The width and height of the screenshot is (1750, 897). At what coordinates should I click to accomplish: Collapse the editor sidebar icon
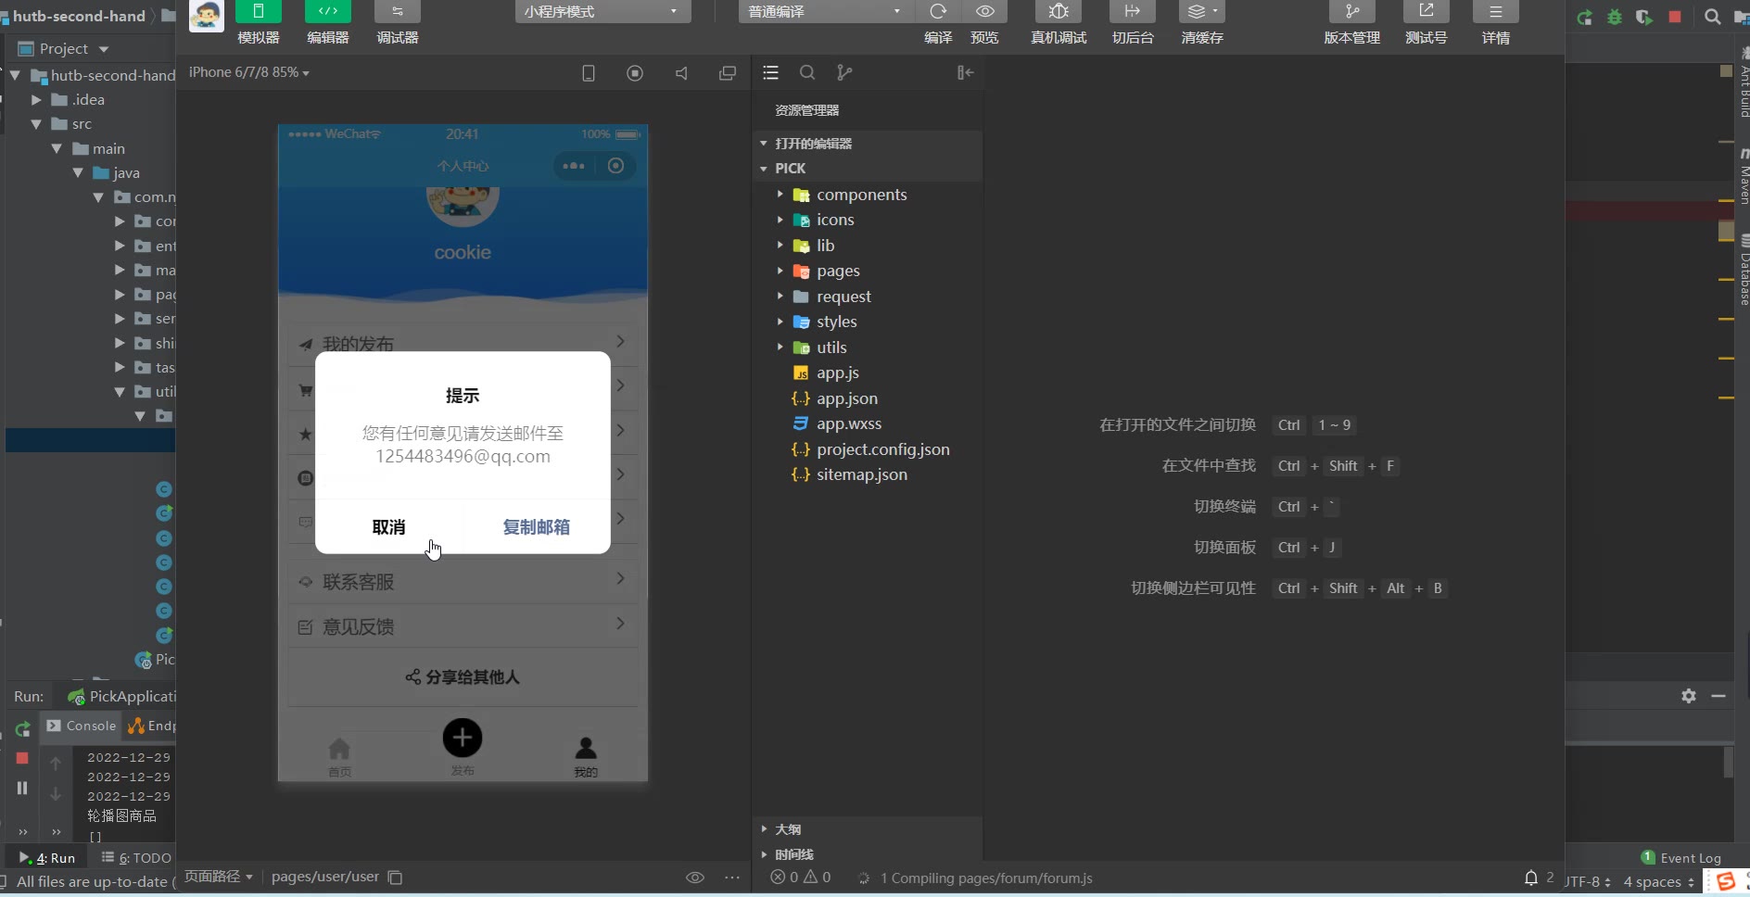click(x=965, y=72)
